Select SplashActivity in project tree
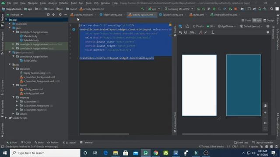 (29, 40)
